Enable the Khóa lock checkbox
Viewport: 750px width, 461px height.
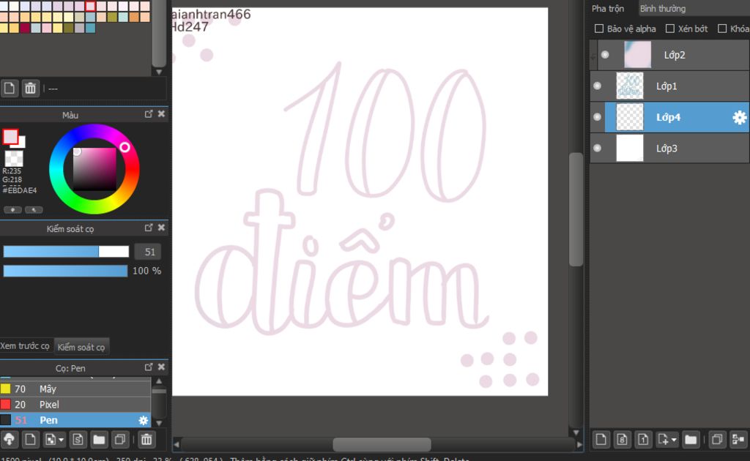[x=722, y=29]
